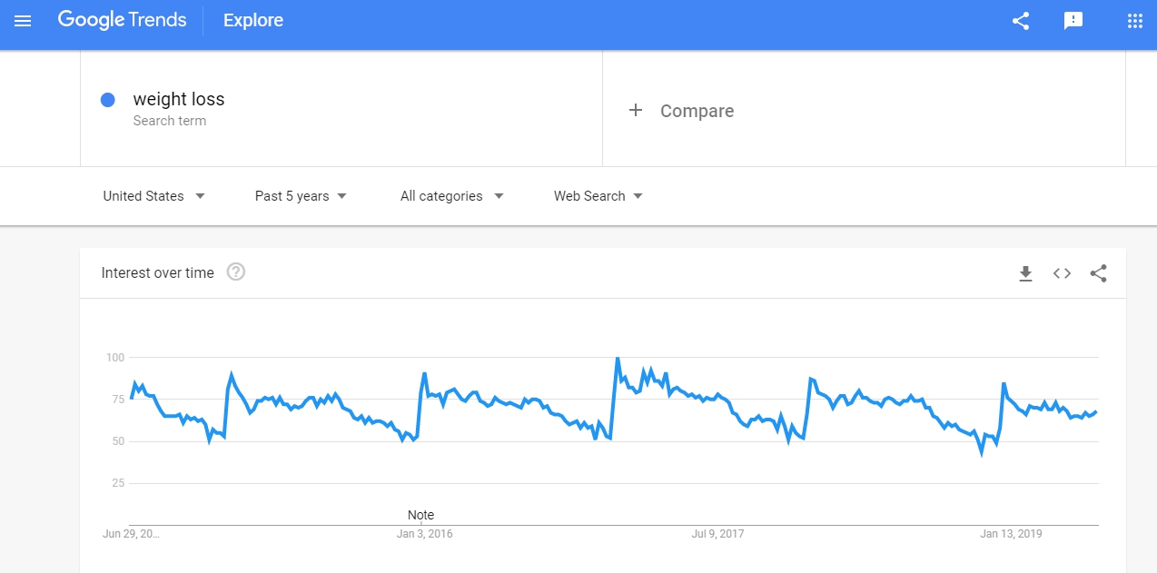Image resolution: width=1157 pixels, height=573 pixels.
Task: Edit the weight loss search term
Action: [x=179, y=99]
